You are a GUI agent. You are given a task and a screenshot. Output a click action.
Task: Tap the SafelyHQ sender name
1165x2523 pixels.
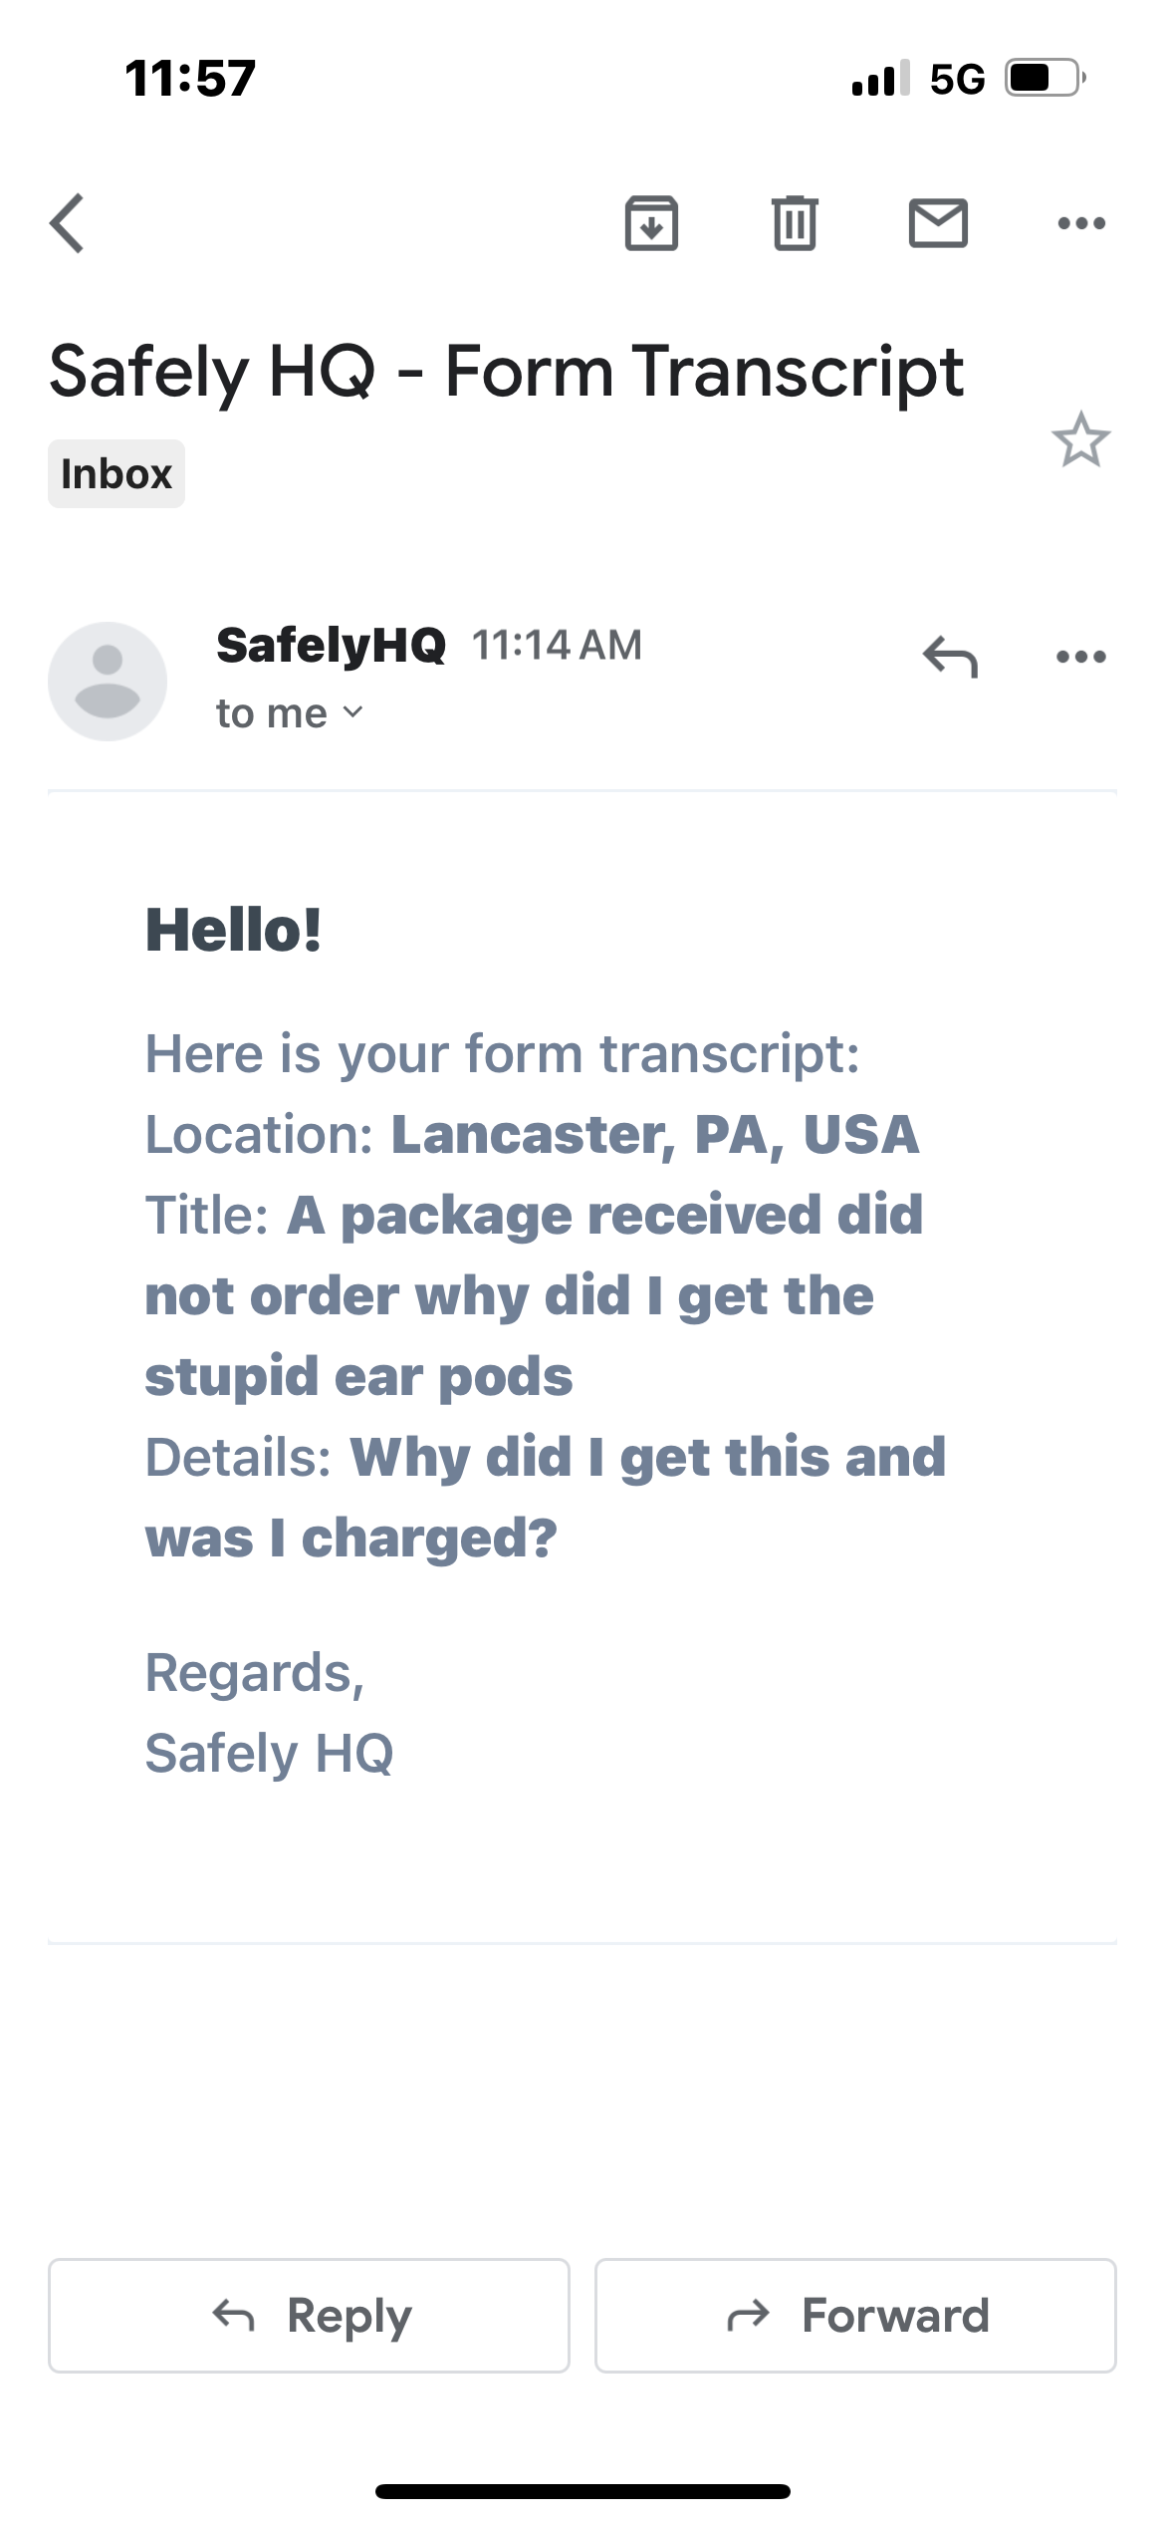pyautogui.click(x=331, y=646)
